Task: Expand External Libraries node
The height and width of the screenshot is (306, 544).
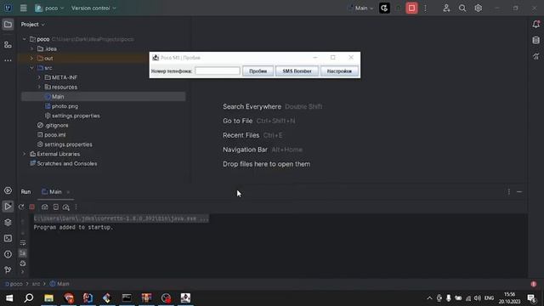Action: [x=25, y=154]
